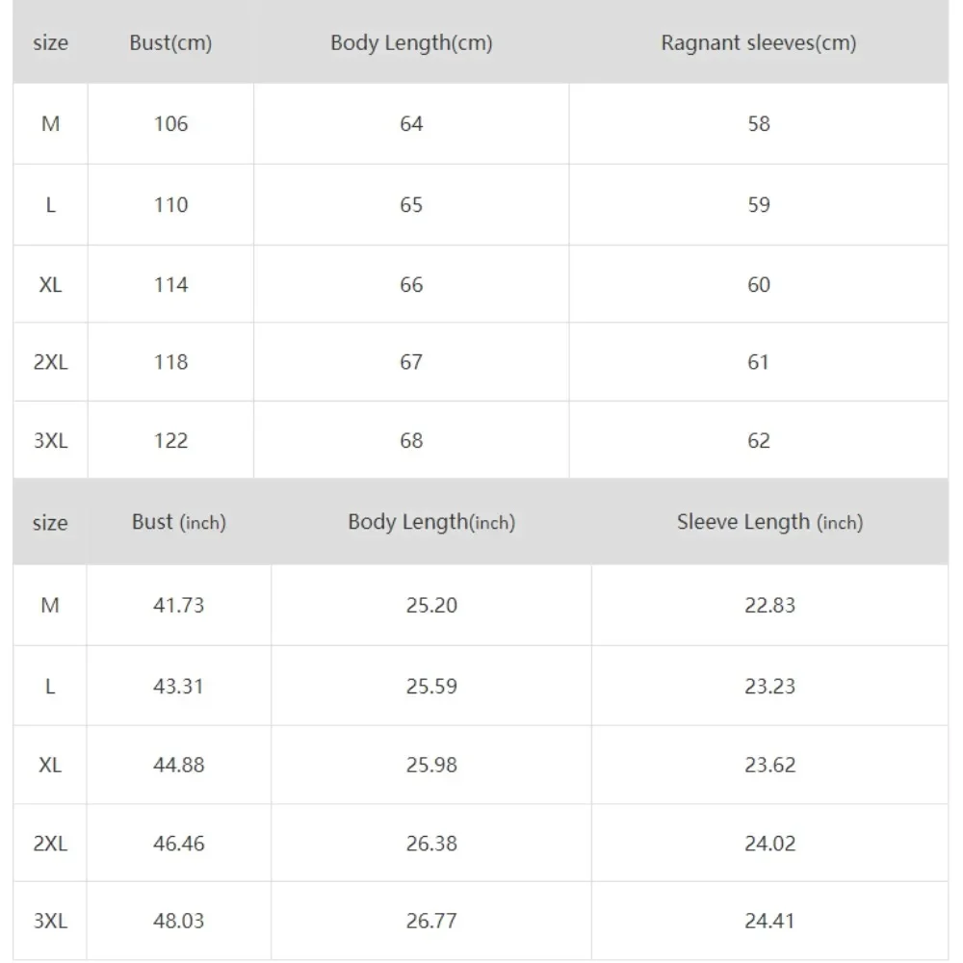
Task: Select body length value 65
Action: (x=411, y=204)
